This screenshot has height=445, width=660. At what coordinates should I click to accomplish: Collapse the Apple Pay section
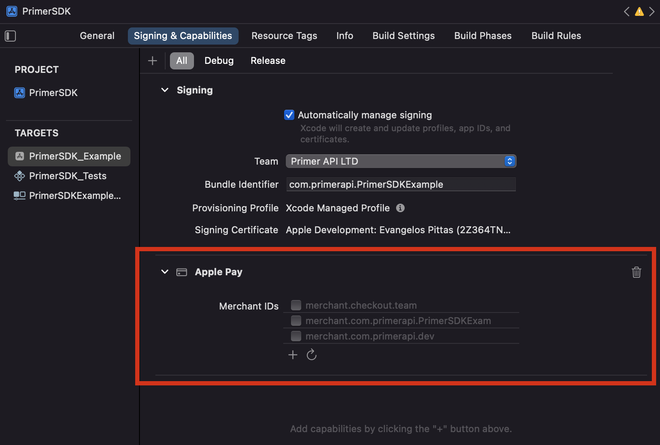165,272
